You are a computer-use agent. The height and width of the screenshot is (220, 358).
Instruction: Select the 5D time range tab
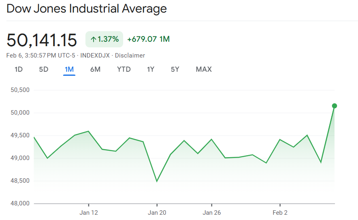tap(44, 69)
